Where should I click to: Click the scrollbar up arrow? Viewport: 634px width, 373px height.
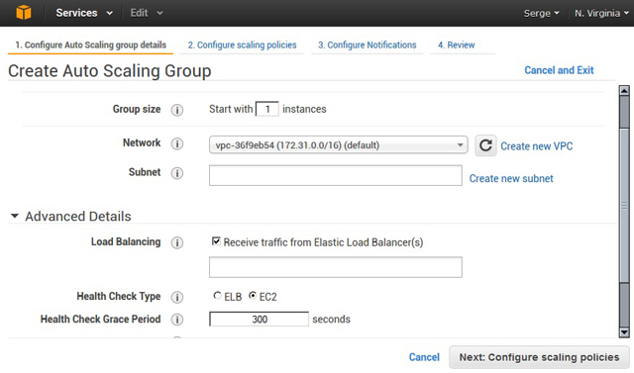pyautogui.click(x=624, y=91)
